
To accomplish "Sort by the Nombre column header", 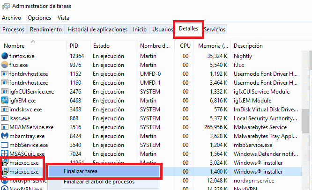I will pyautogui.click(x=33, y=46).
